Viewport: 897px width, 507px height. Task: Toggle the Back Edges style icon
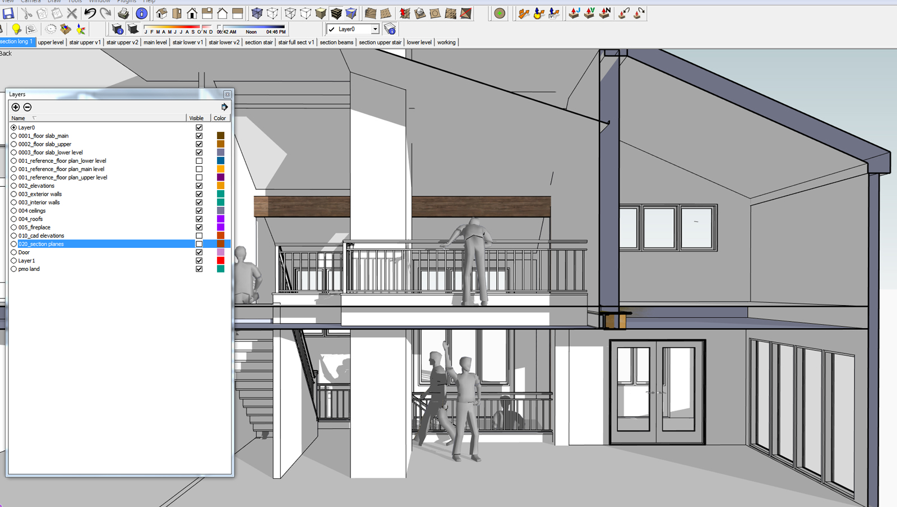272,13
